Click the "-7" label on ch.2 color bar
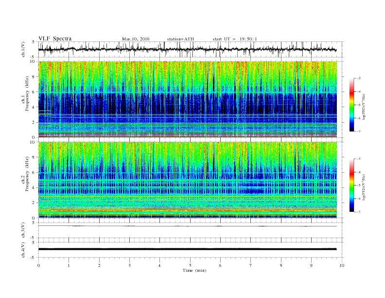 point(359,212)
